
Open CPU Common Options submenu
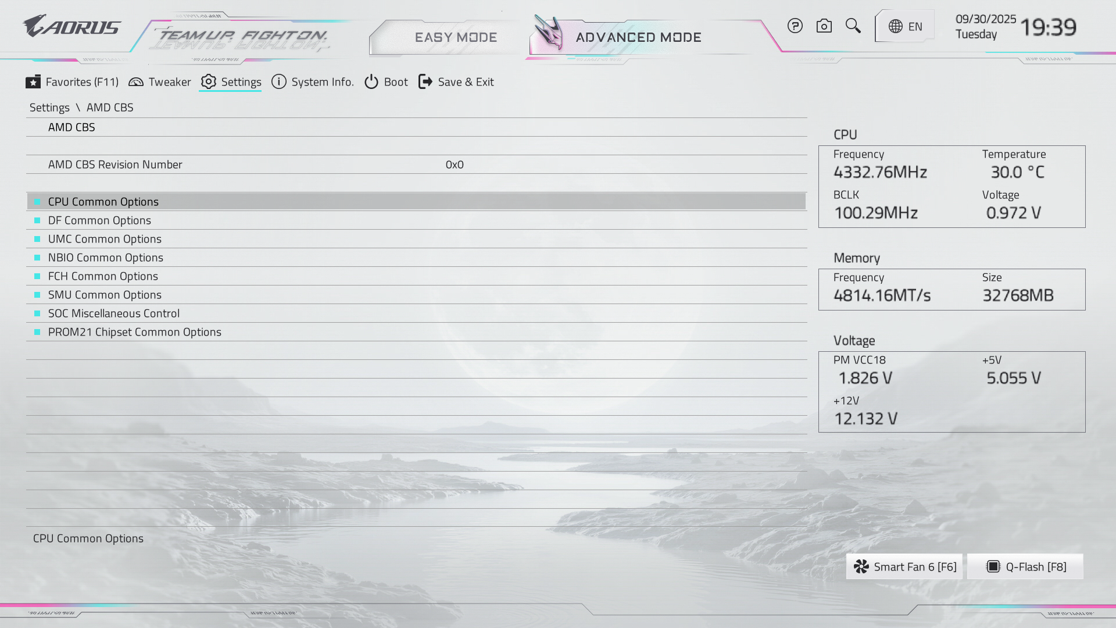click(103, 202)
